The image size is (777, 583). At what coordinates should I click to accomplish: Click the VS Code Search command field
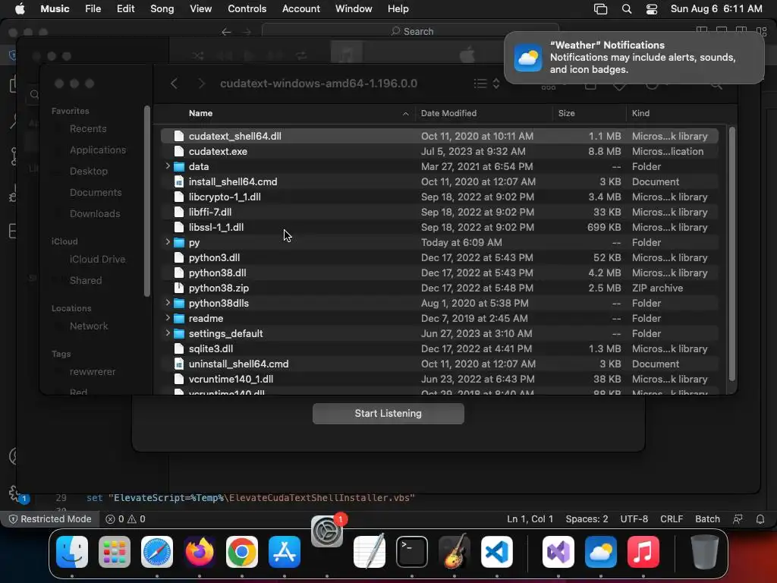tap(411, 31)
